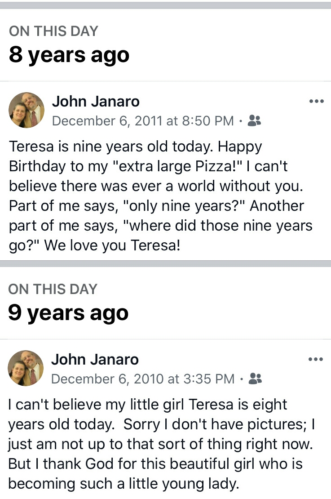
Task: Open options menu for the 2010 post
Action: coord(316,359)
